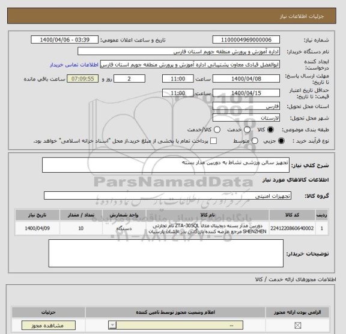The width and height of the screenshot is (346, 334).
Task: Click the goods group field تجهیزات امنیتی
Action: [168, 195]
